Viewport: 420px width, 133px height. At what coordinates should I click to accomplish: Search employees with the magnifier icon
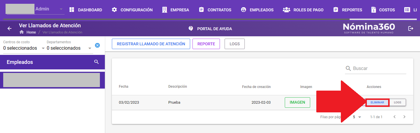[x=96, y=62]
